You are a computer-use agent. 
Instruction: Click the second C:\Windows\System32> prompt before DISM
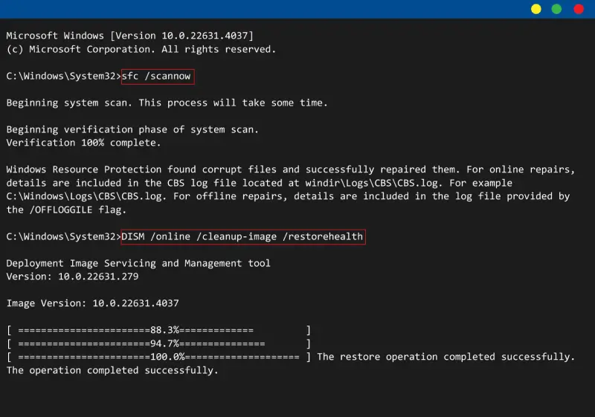pos(62,236)
